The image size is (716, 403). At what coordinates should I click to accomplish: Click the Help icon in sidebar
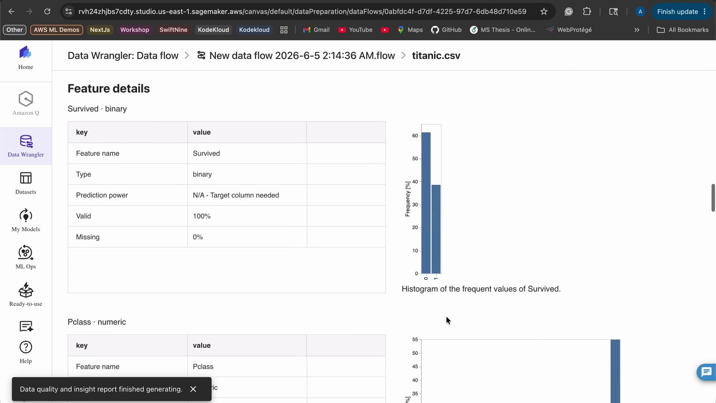[25, 352]
